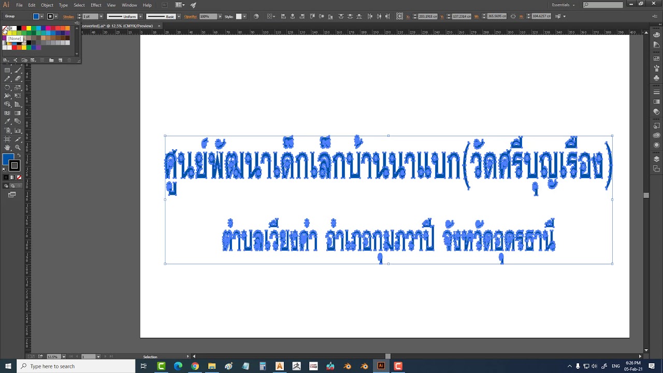Viewport: 663px width, 373px height.
Task: Open the Color panel in right dock
Action: point(657,35)
